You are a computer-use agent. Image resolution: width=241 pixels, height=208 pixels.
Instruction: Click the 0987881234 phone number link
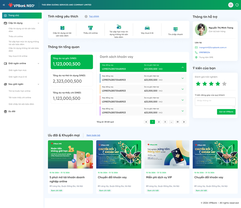click(205, 52)
